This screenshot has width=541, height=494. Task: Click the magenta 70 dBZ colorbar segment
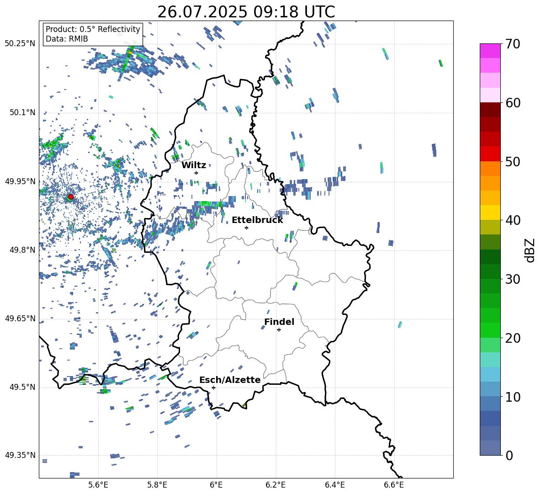coord(490,51)
